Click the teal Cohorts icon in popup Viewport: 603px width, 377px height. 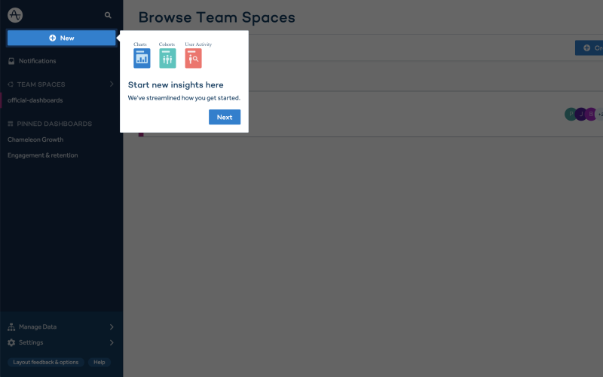167,59
